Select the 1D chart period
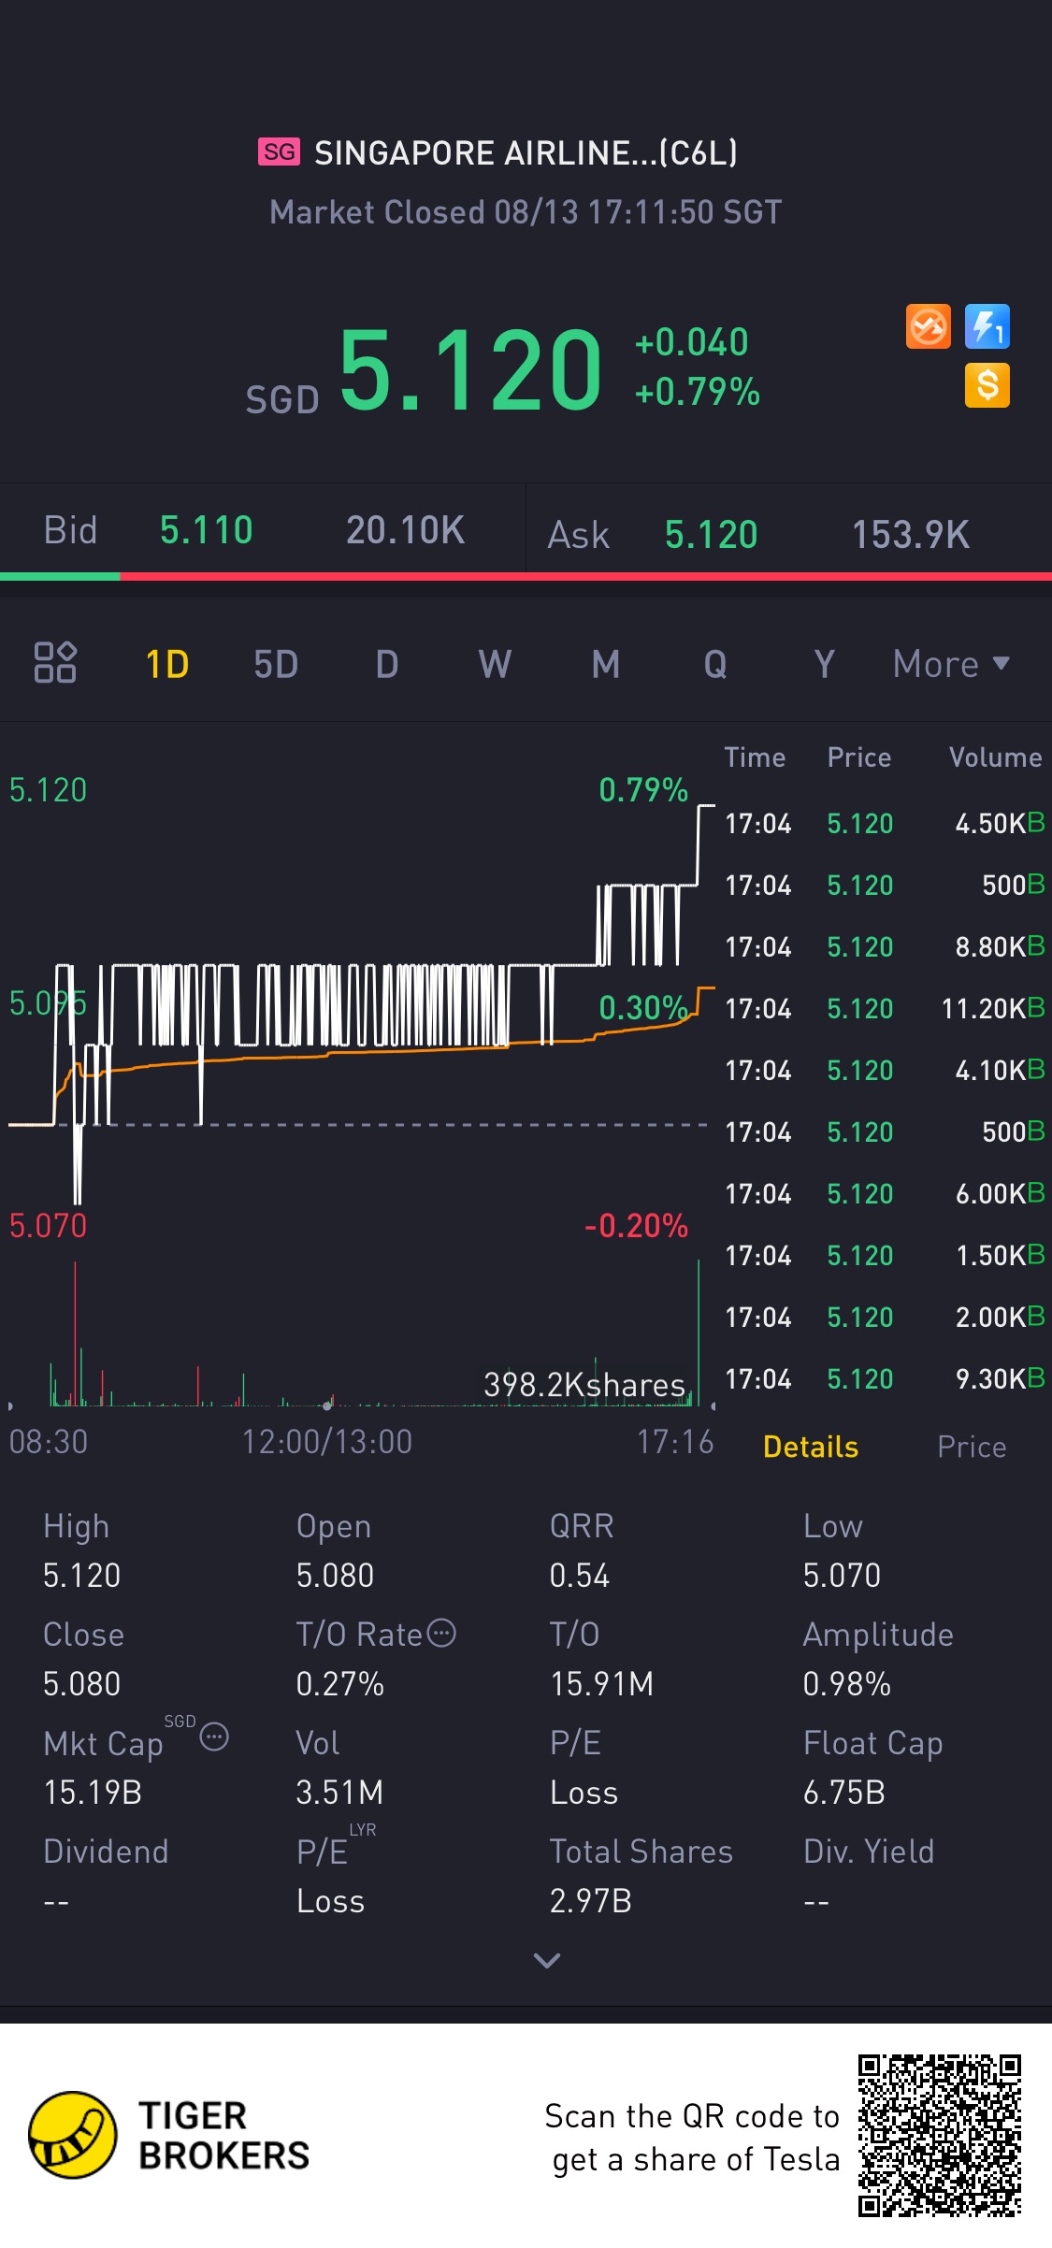The height and width of the screenshot is (2248, 1052). [167, 665]
